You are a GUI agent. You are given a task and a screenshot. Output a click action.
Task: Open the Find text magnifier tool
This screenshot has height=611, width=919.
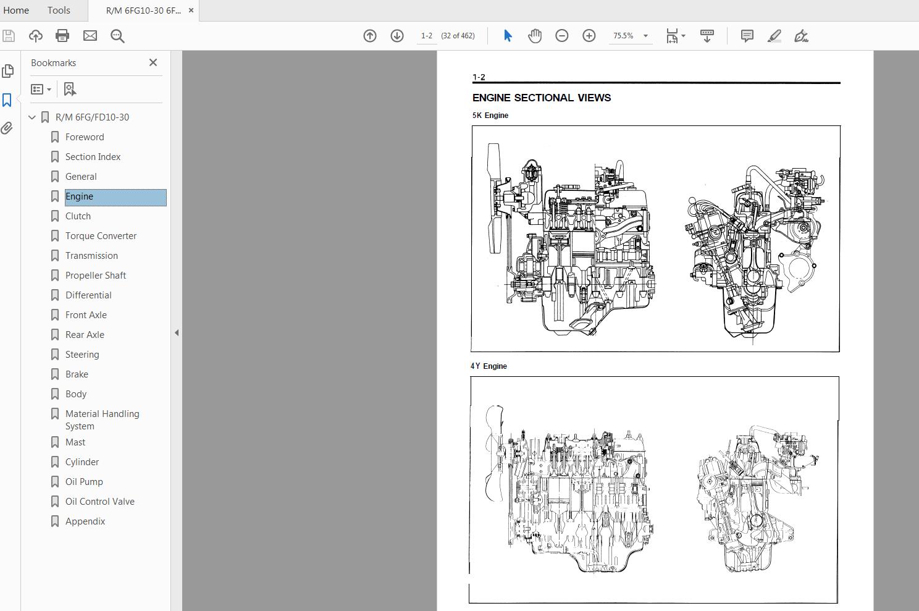(117, 36)
